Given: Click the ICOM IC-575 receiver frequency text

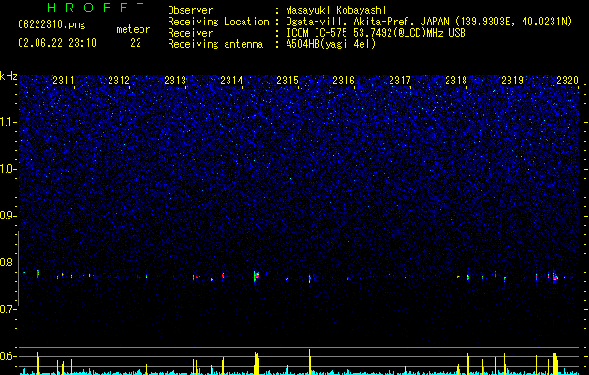Looking at the screenshot, I should 375,33.
